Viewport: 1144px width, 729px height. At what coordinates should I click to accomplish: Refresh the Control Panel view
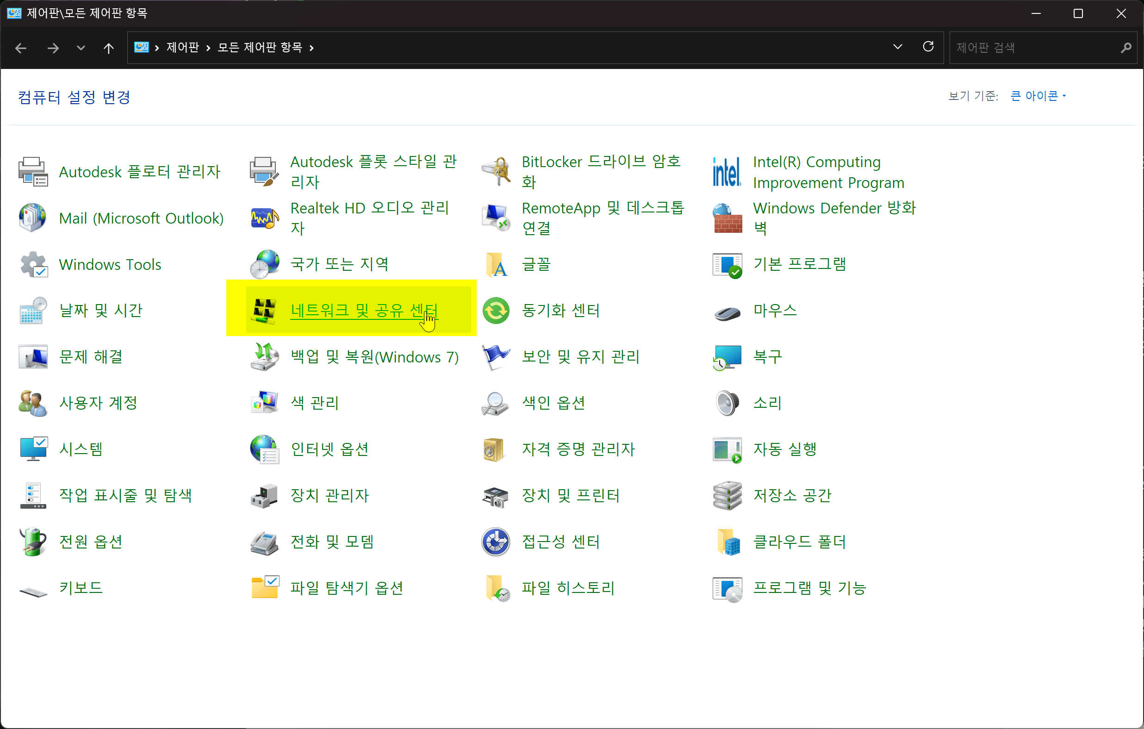click(x=928, y=47)
